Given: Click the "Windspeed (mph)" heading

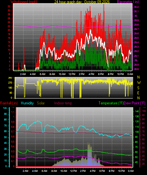Looking at the screenshot, I should point(24,2).
